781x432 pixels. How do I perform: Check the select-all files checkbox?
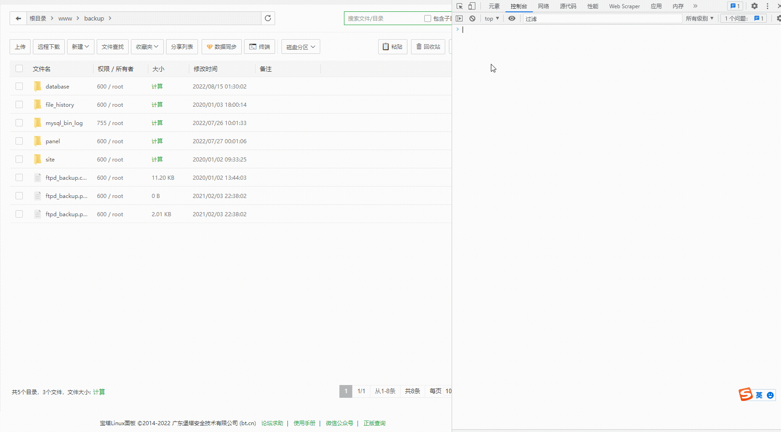(x=19, y=68)
